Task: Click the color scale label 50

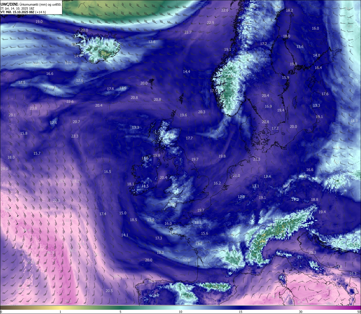Action: [358, 312]
